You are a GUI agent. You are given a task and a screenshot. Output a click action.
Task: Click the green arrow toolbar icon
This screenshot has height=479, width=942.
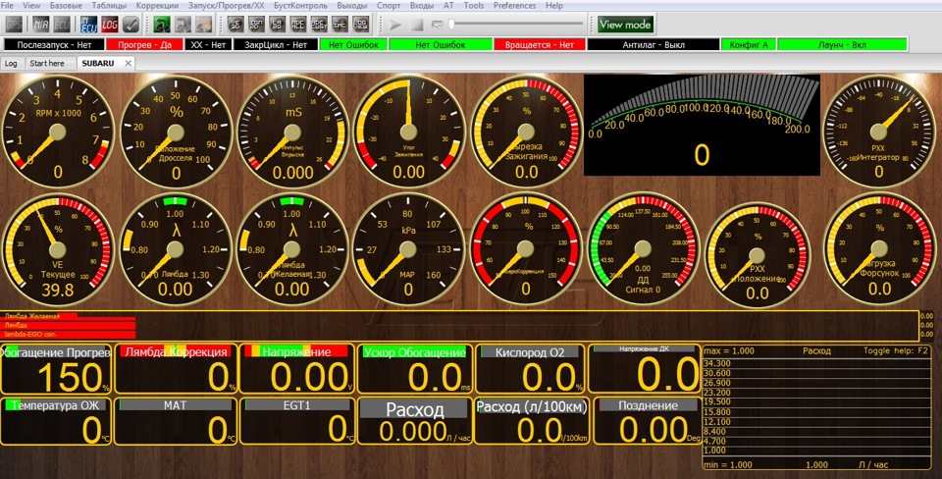(x=163, y=24)
